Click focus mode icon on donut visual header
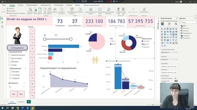This screenshot has height=110, width=197. 151,26
